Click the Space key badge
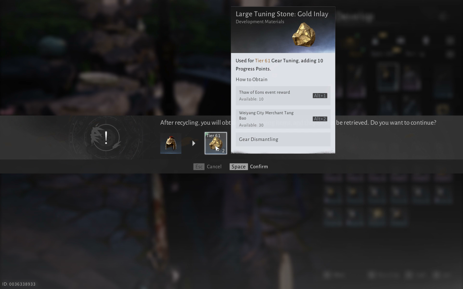Image resolution: width=463 pixels, height=289 pixels. tap(238, 166)
